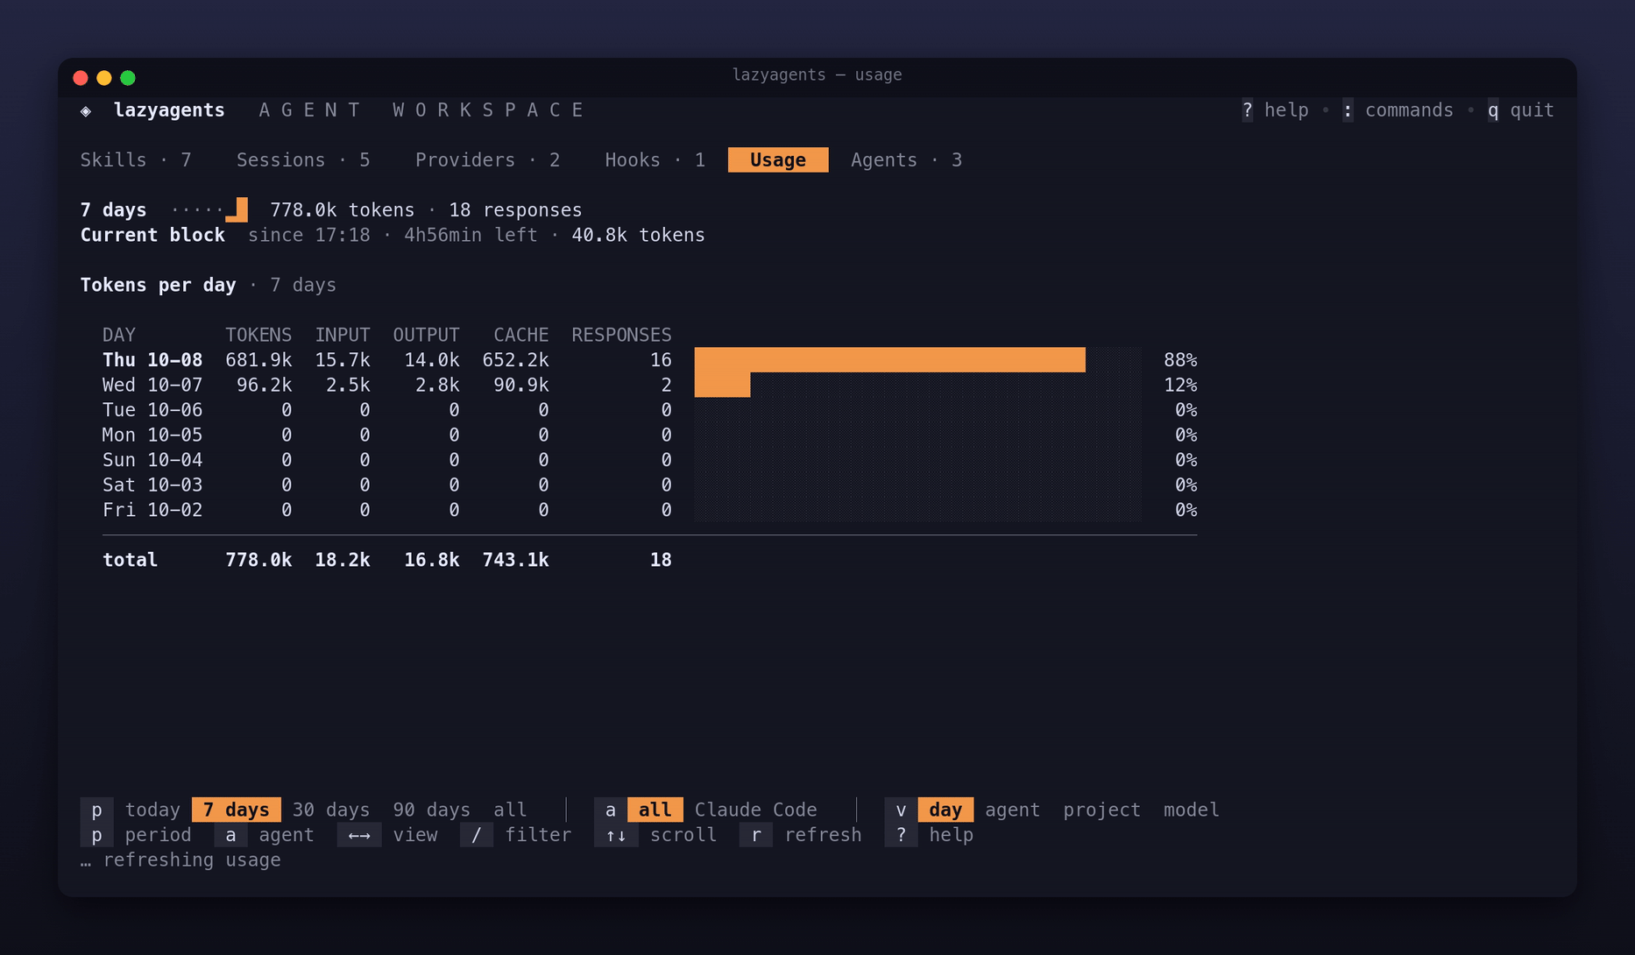Viewport: 1635px width, 955px height.
Task: Select the active Usage tab
Action: [778, 160]
